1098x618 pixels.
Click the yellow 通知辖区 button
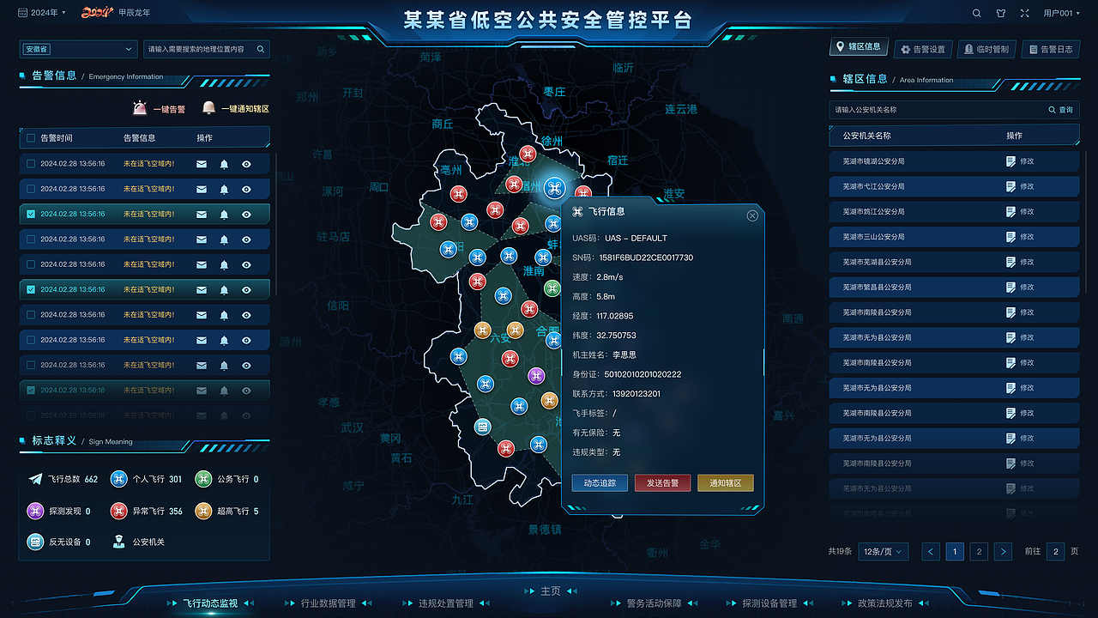pos(726,483)
